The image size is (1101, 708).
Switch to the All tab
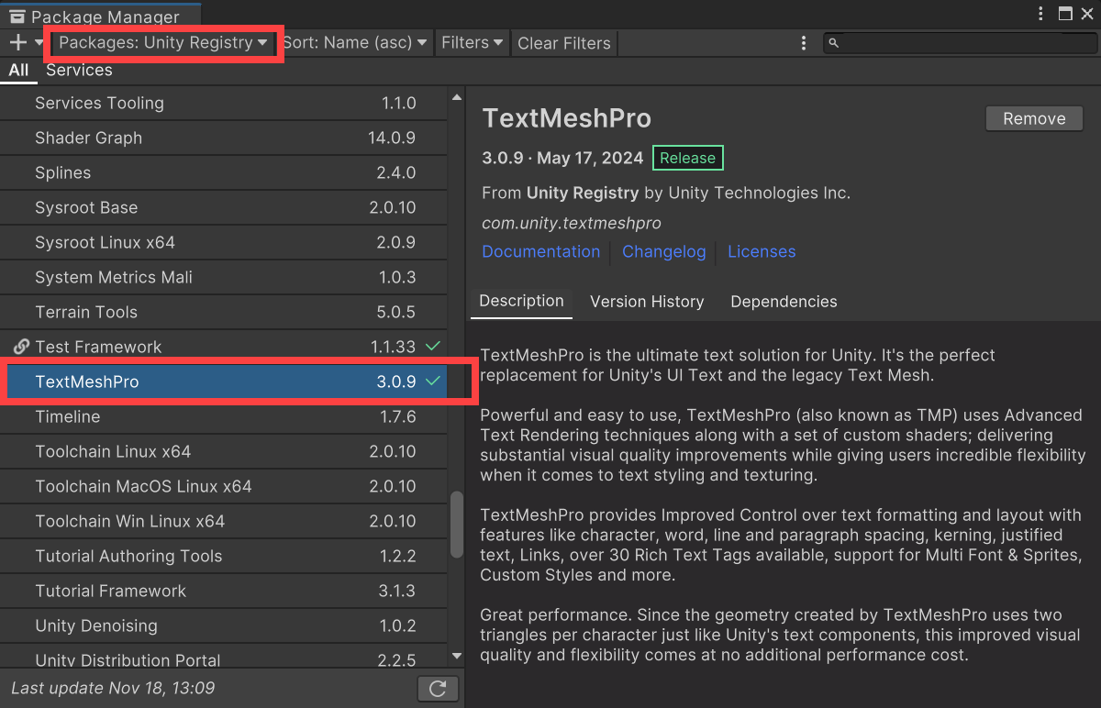tap(19, 70)
